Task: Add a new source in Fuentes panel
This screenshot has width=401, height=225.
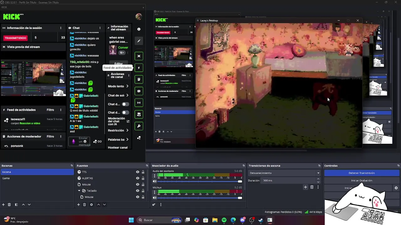Action: pos(79,205)
